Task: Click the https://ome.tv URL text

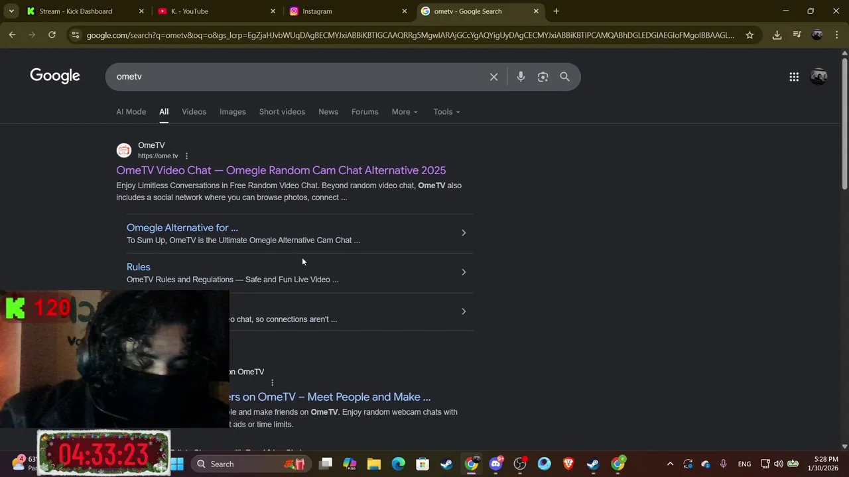Action: [x=158, y=156]
